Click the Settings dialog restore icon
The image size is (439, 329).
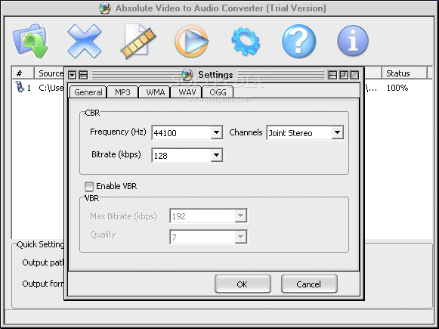[344, 75]
